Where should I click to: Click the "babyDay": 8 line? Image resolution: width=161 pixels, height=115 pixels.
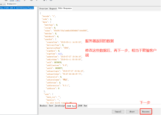50,33
